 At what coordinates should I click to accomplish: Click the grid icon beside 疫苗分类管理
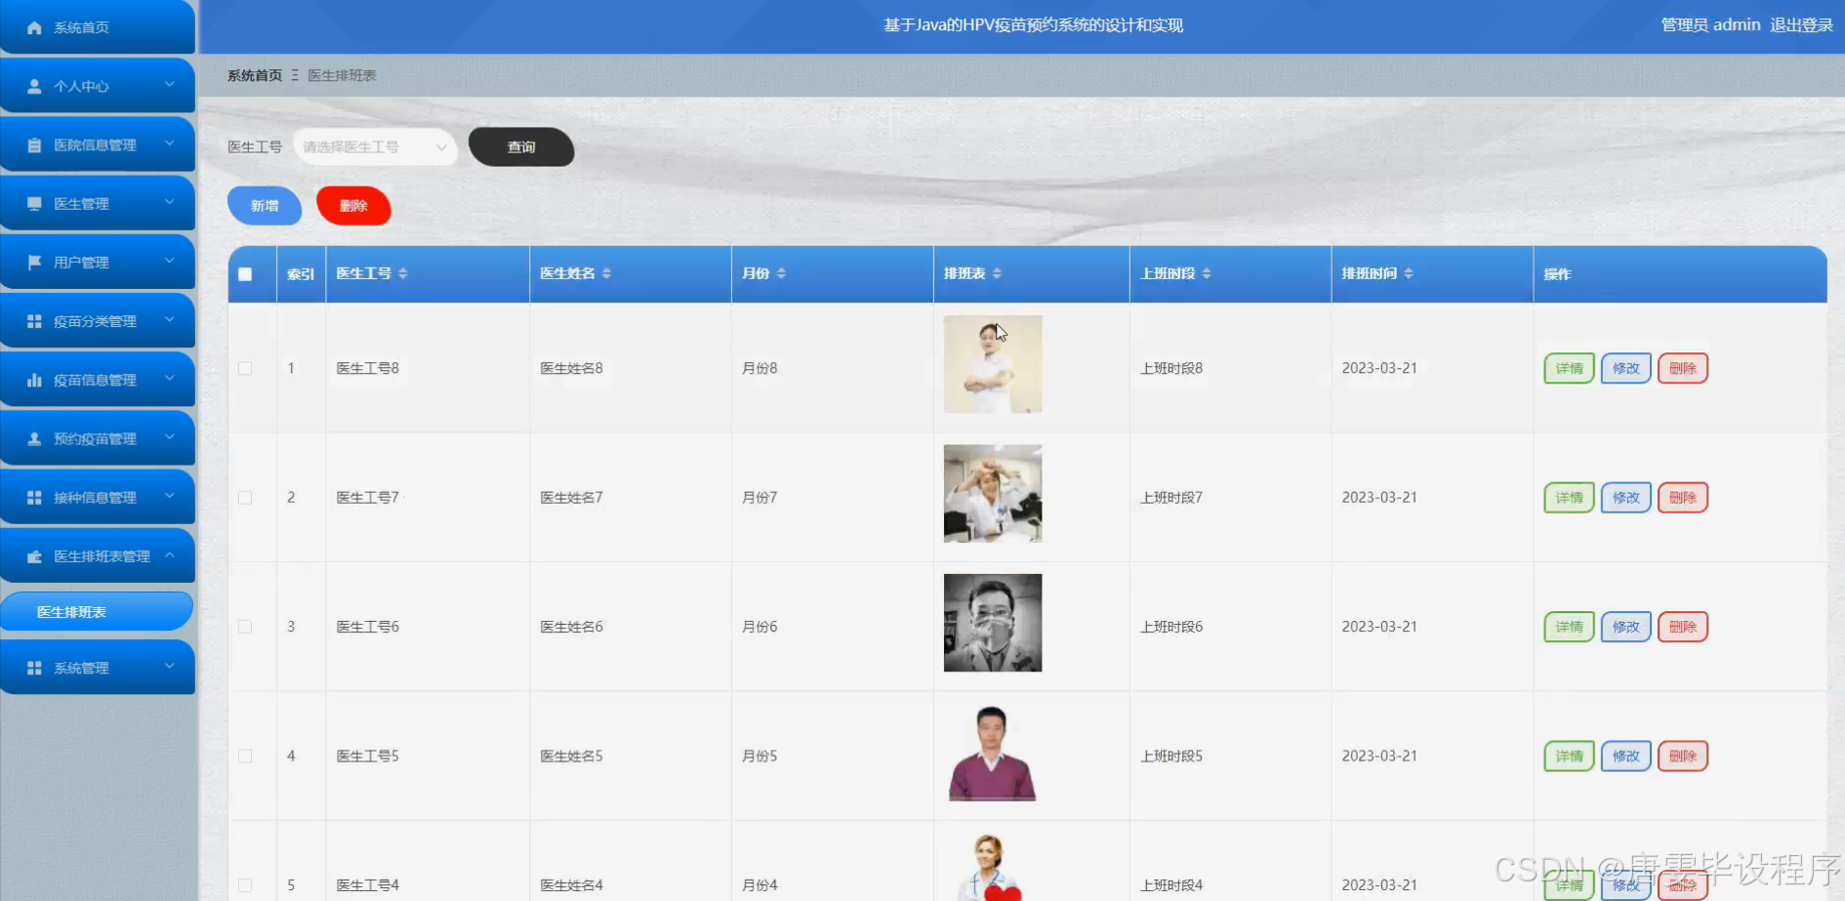pyautogui.click(x=34, y=320)
